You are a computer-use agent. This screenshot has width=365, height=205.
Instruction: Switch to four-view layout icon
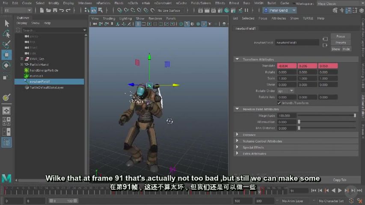point(6,121)
